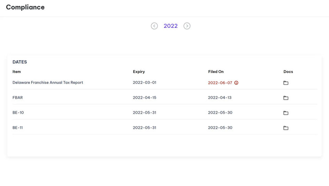
Task: Click the BE-11 expiry date 2022-05-31
Action: point(145,128)
